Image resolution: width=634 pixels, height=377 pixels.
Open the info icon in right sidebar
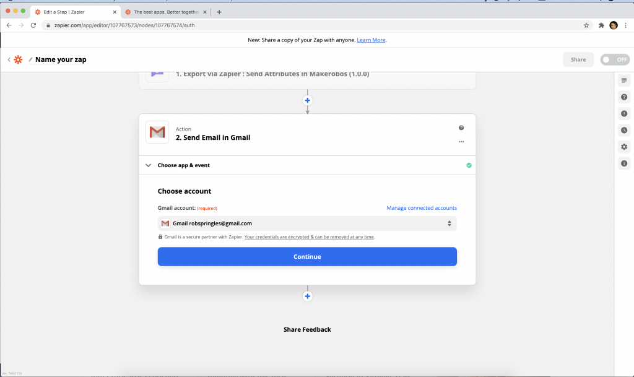point(624,163)
